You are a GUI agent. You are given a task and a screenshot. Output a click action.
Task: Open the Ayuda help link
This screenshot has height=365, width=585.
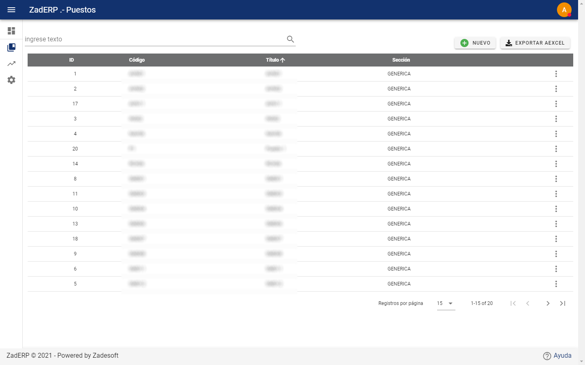pyautogui.click(x=562, y=356)
